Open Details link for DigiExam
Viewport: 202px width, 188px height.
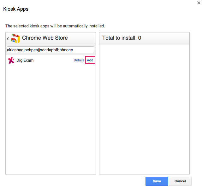click(x=79, y=60)
